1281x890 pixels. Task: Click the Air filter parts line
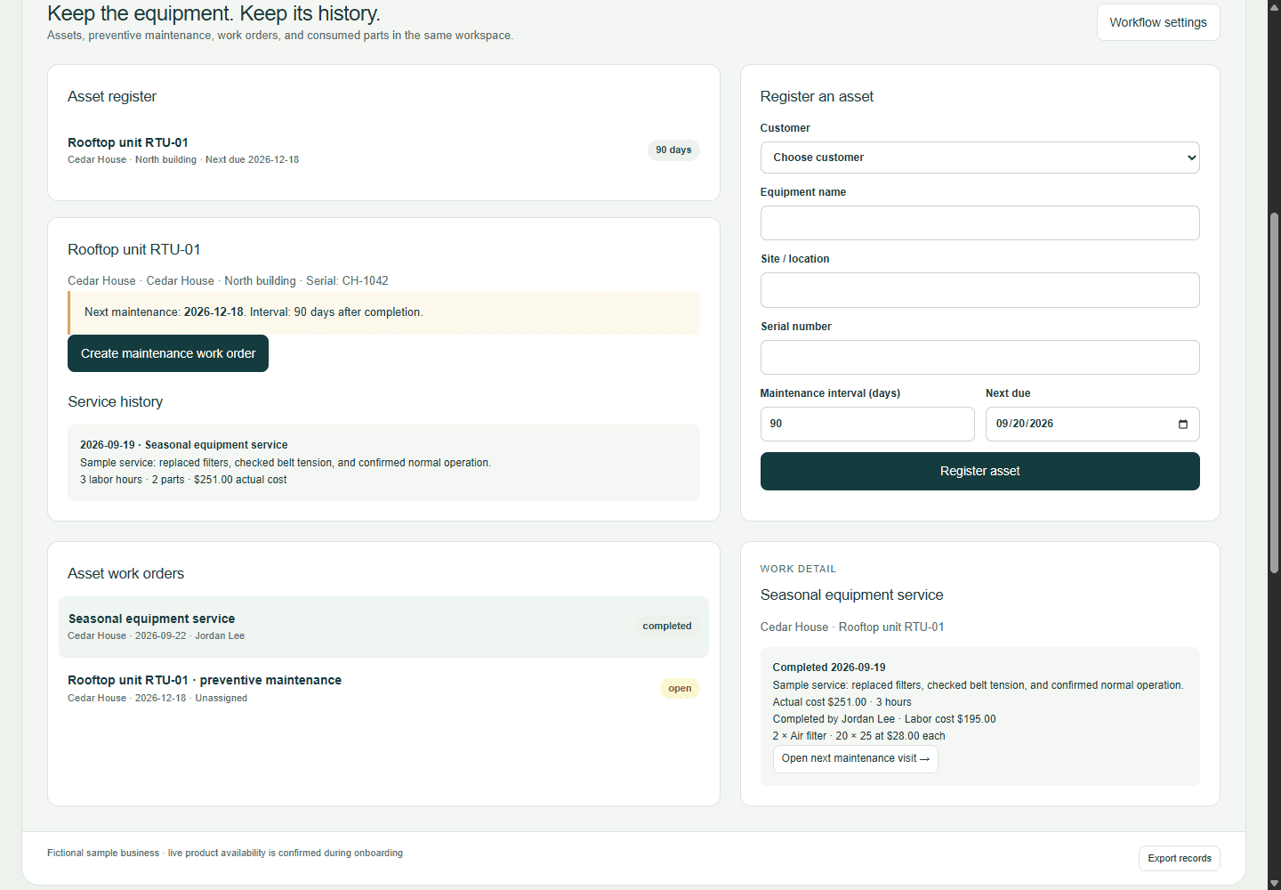[858, 736]
